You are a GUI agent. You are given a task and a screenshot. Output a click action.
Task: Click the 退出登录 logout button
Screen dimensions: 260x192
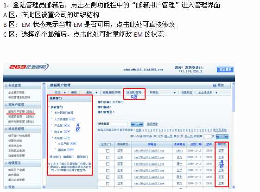(225, 70)
